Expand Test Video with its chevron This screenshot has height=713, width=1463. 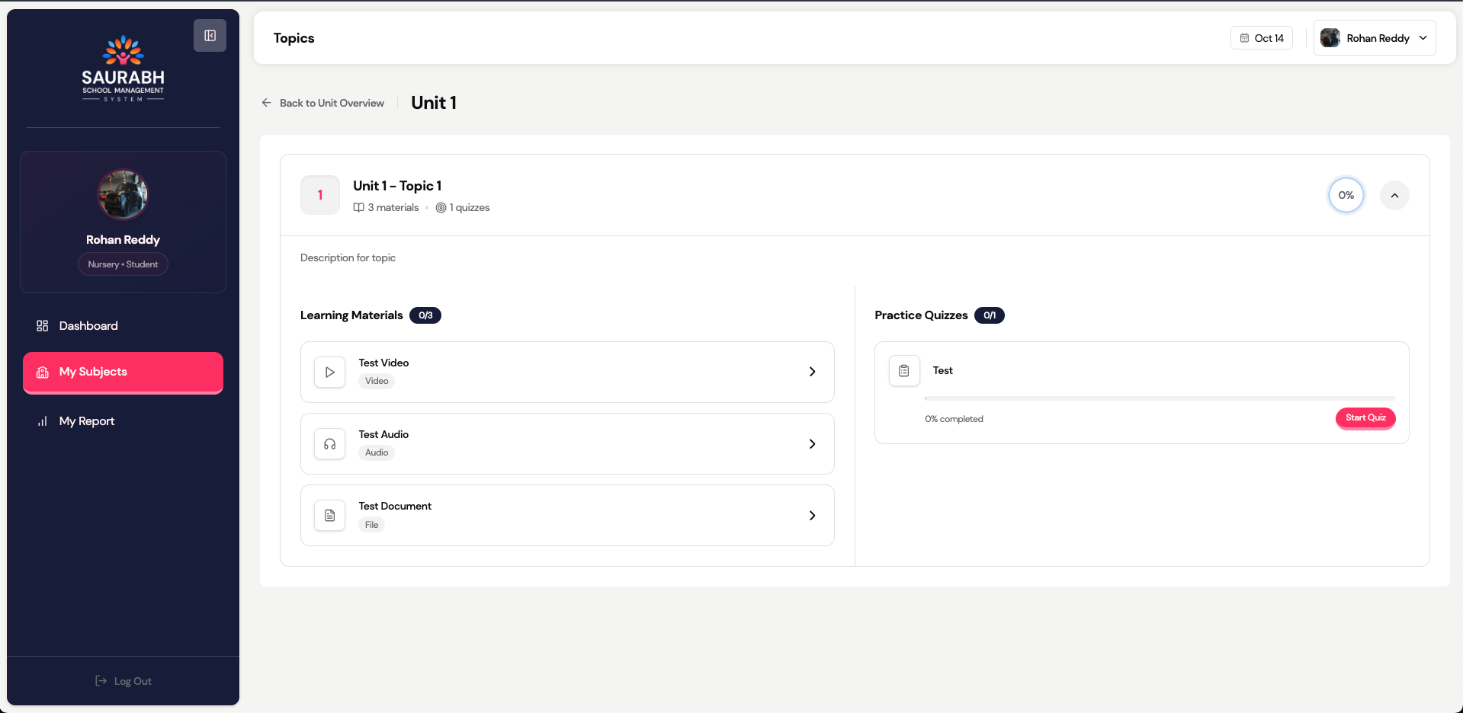[812, 372]
